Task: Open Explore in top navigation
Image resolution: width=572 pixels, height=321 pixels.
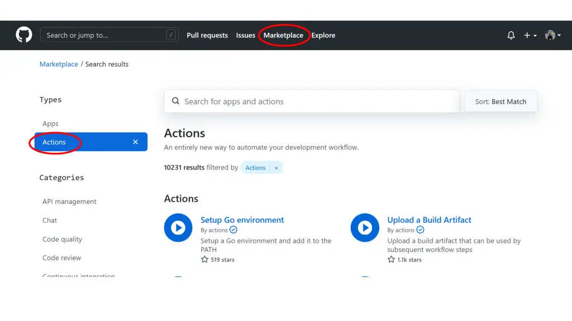Action: (x=323, y=35)
